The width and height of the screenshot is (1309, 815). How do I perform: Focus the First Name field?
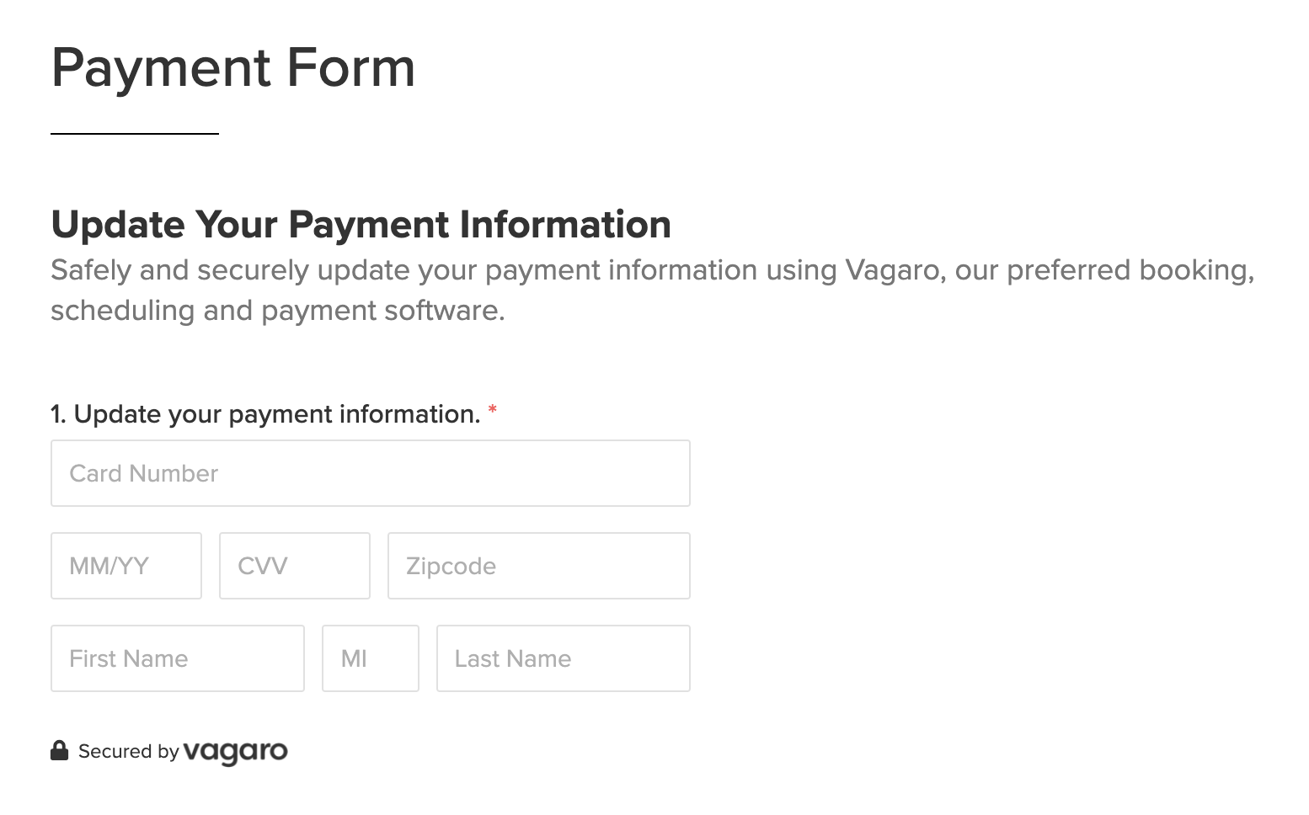click(x=177, y=658)
